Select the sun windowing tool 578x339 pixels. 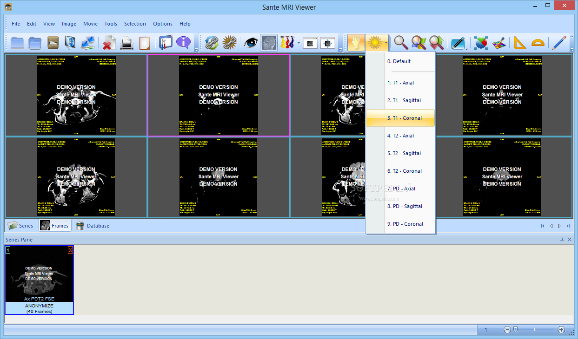pyautogui.click(x=374, y=43)
